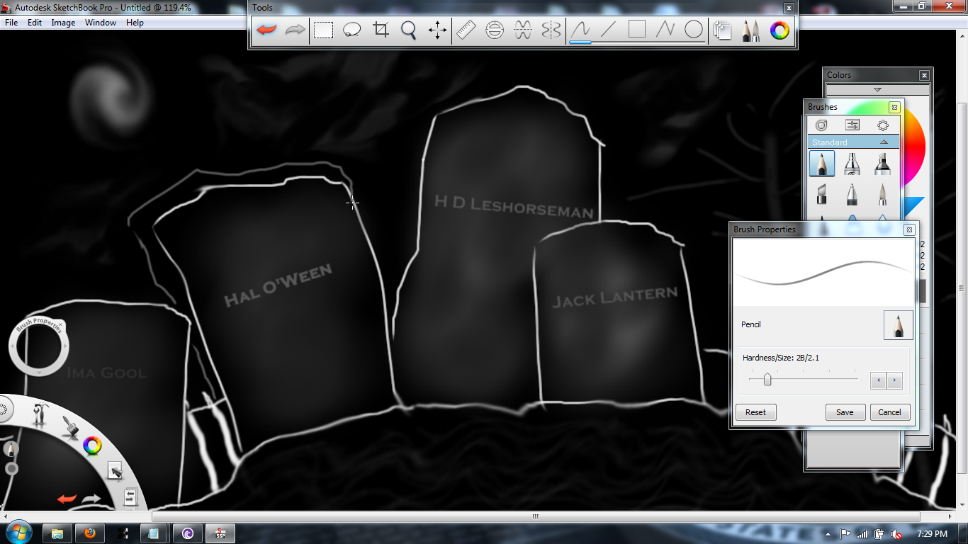The height and width of the screenshot is (544, 968).
Task: Select the Steady Stroke freehand tool
Action: pyautogui.click(x=580, y=30)
